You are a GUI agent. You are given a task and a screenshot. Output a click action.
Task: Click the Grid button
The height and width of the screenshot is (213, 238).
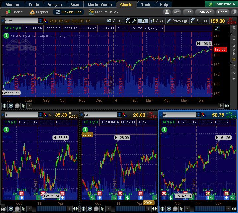point(188,12)
